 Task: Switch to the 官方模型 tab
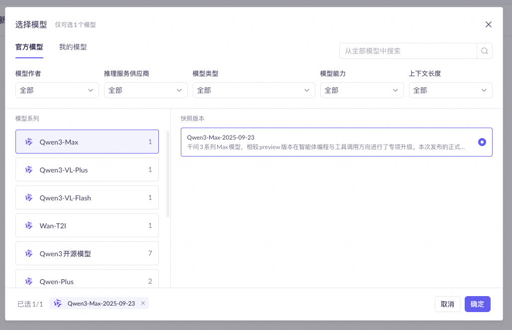pos(29,47)
